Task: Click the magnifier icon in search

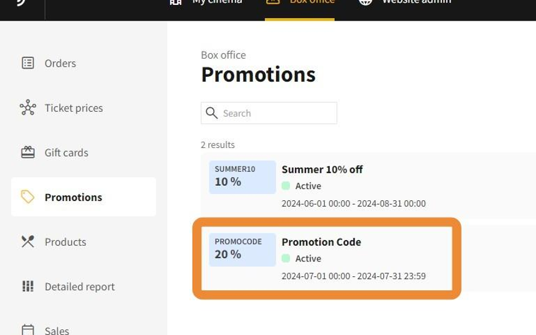Action: pyautogui.click(x=212, y=113)
